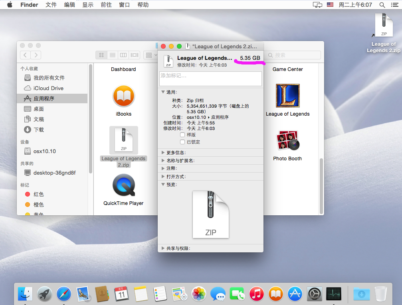Viewport: 402px width, 305px height.
Task: Open the 帮助 menu
Action: tap(143, 5)
